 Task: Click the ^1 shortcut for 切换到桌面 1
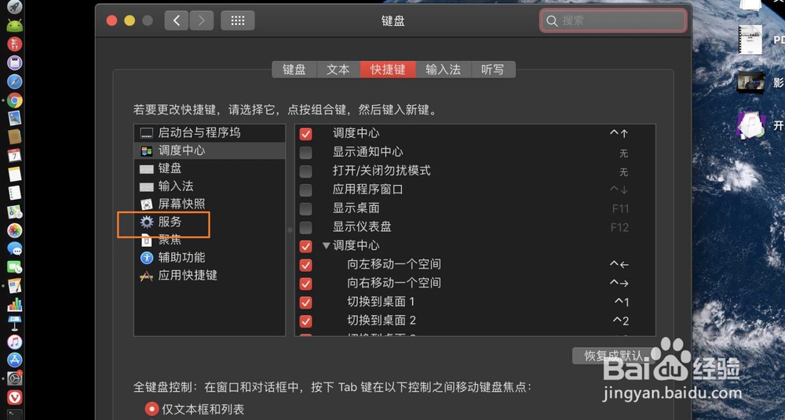click(621, 302)
